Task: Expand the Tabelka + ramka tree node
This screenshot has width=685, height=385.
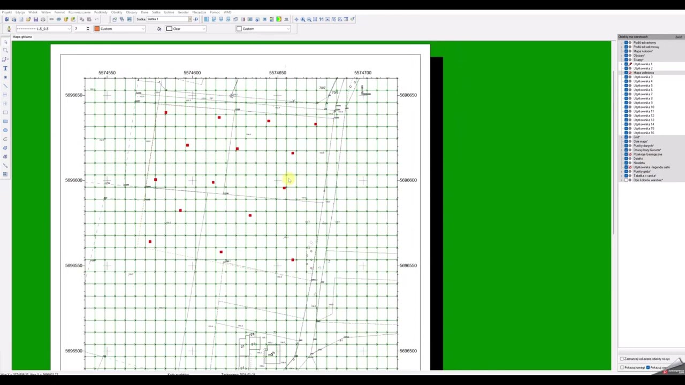Action: coord(621,176)
